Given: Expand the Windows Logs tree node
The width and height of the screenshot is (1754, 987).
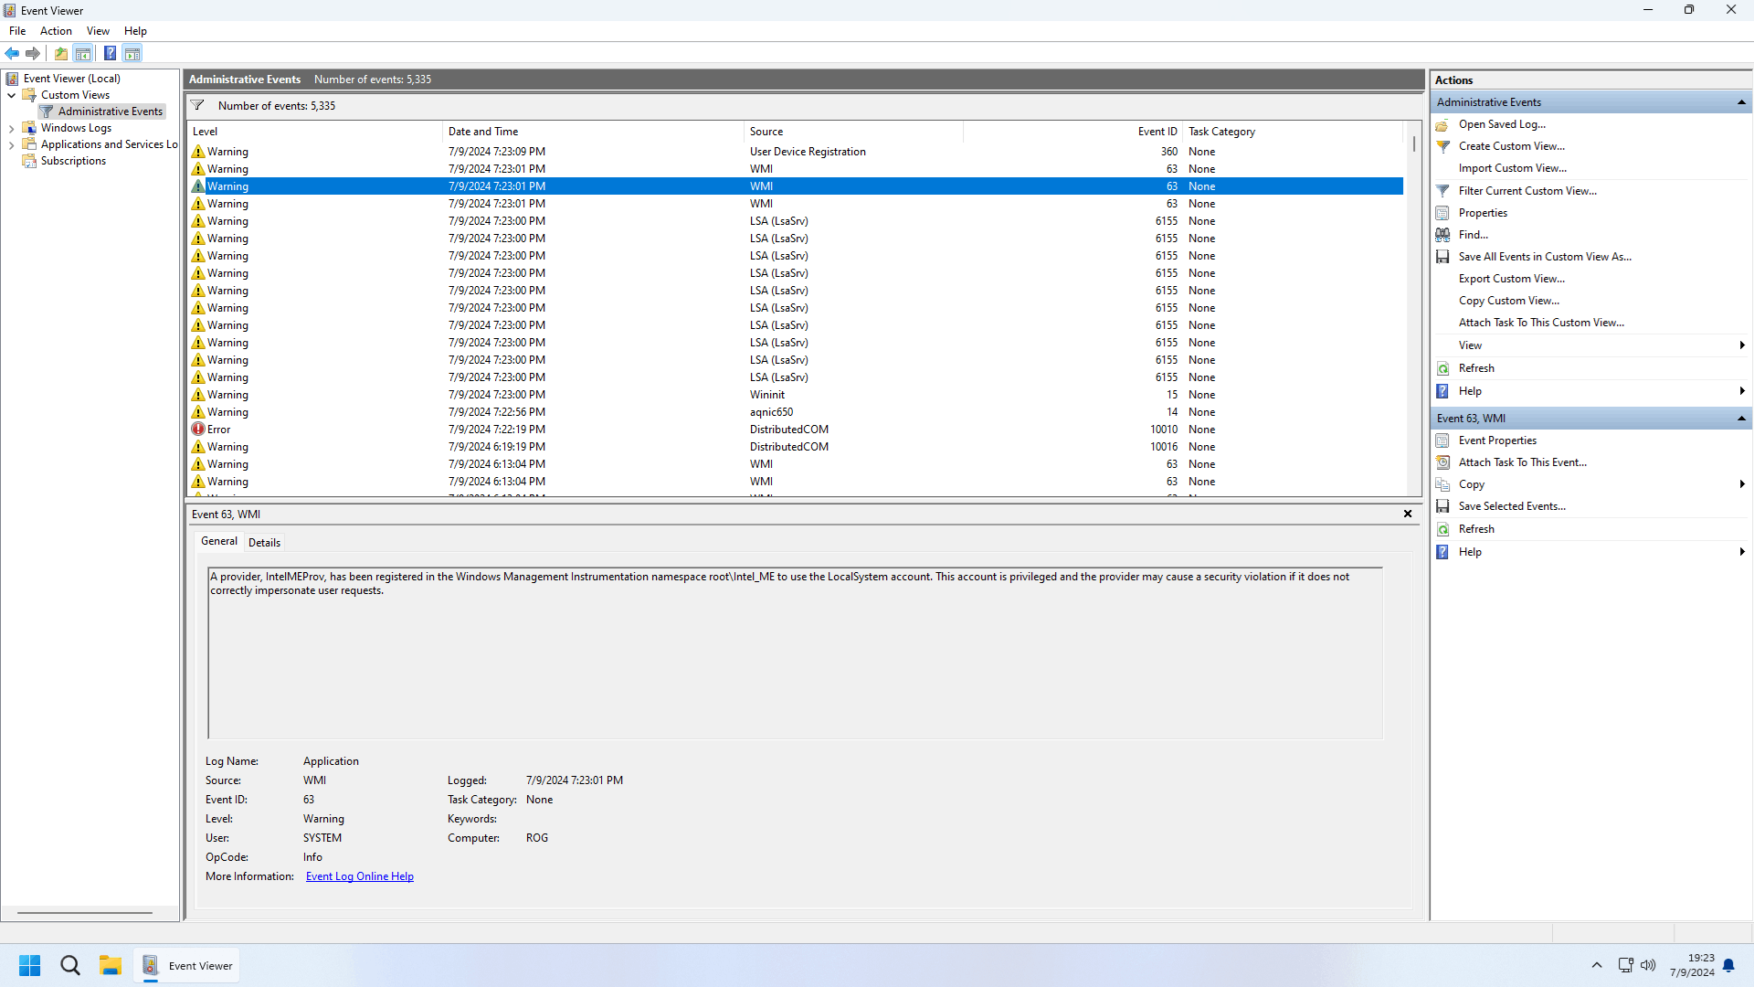Looking at the screenshot, I should coord(11,129).
